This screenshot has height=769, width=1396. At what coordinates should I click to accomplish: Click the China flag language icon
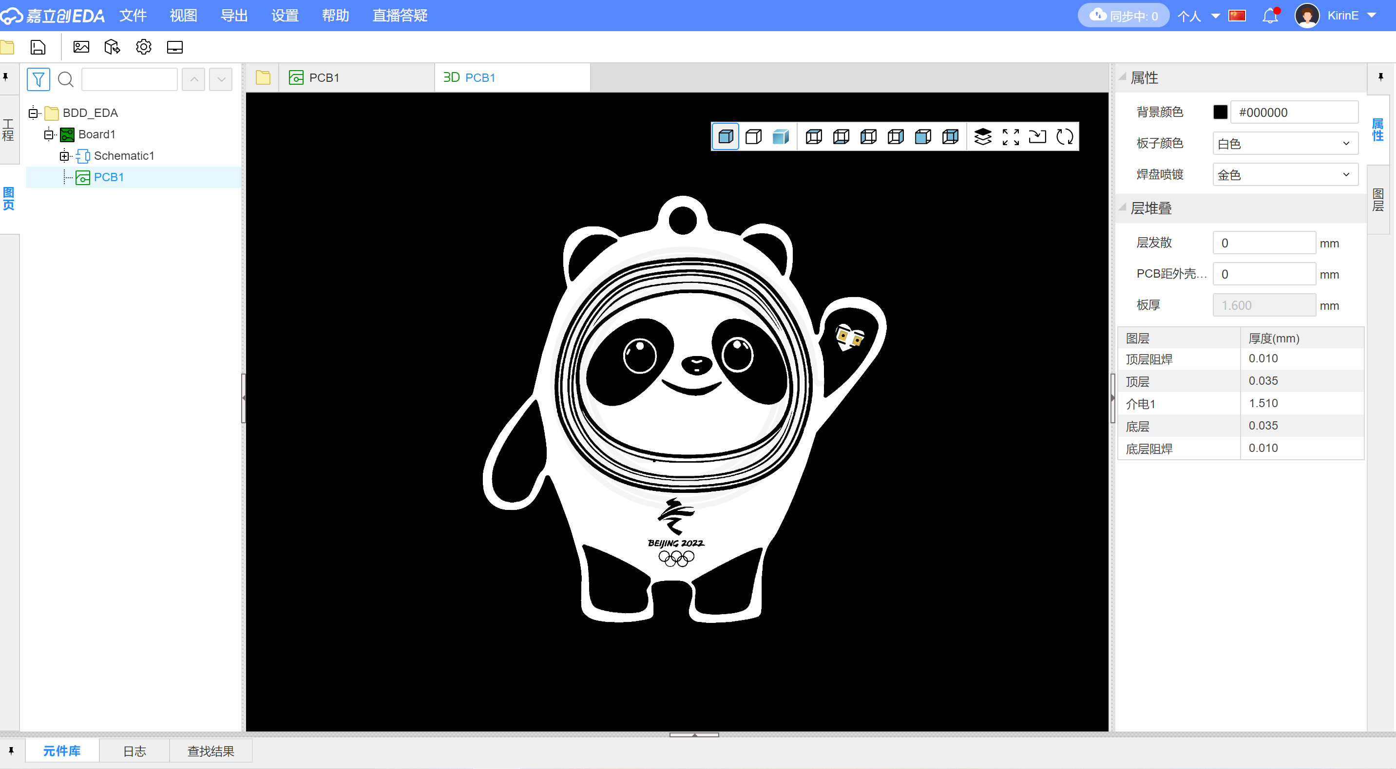pos(1237,15)
